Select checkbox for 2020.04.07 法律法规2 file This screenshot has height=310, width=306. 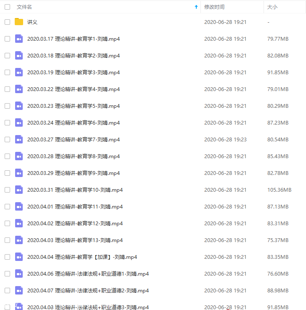coord(7,290)
